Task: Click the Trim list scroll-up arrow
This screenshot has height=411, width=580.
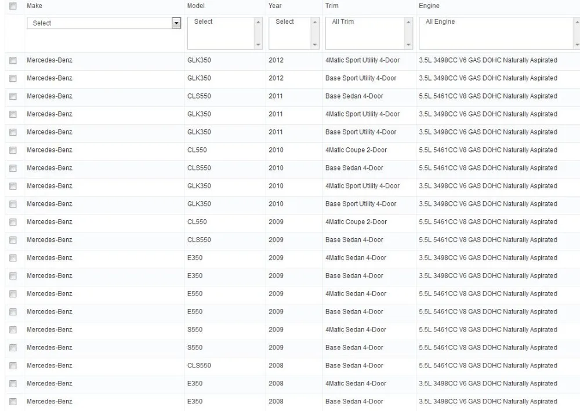Action: (x=408, y=22)
